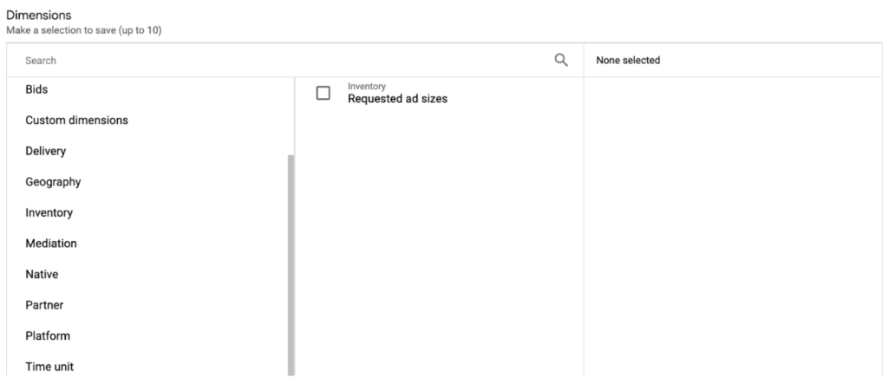Choose the Platform category
The height and width of the screenshot is (384, 888).
tap(48, 335)
